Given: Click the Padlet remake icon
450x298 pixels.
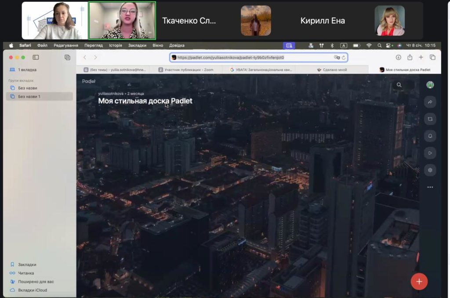Looking at the screenshot, I should point(430,119).
